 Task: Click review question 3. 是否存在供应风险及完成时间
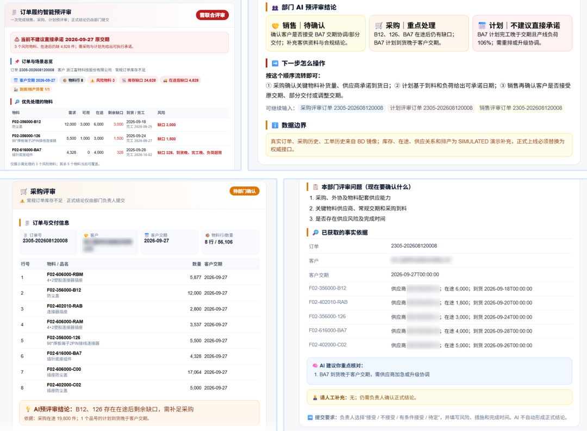pos(347,218)
